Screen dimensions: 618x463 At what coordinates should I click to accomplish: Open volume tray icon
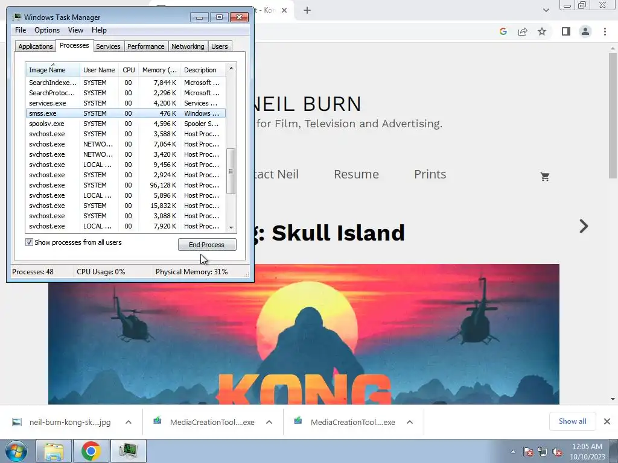click(x=557, y=452)
